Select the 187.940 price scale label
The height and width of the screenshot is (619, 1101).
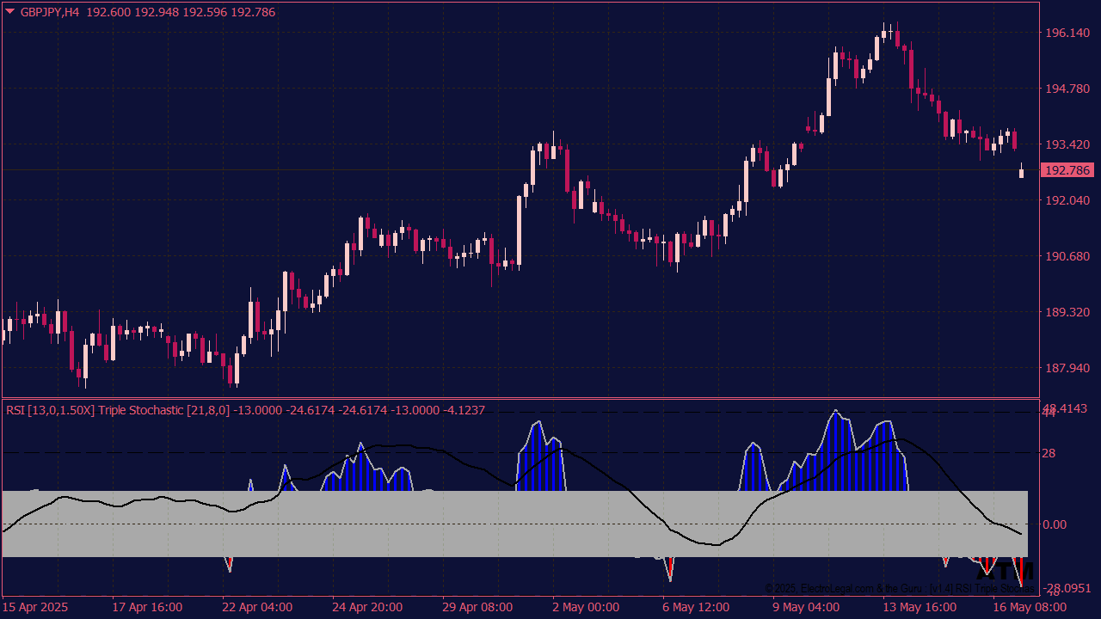click(1066, 368)
